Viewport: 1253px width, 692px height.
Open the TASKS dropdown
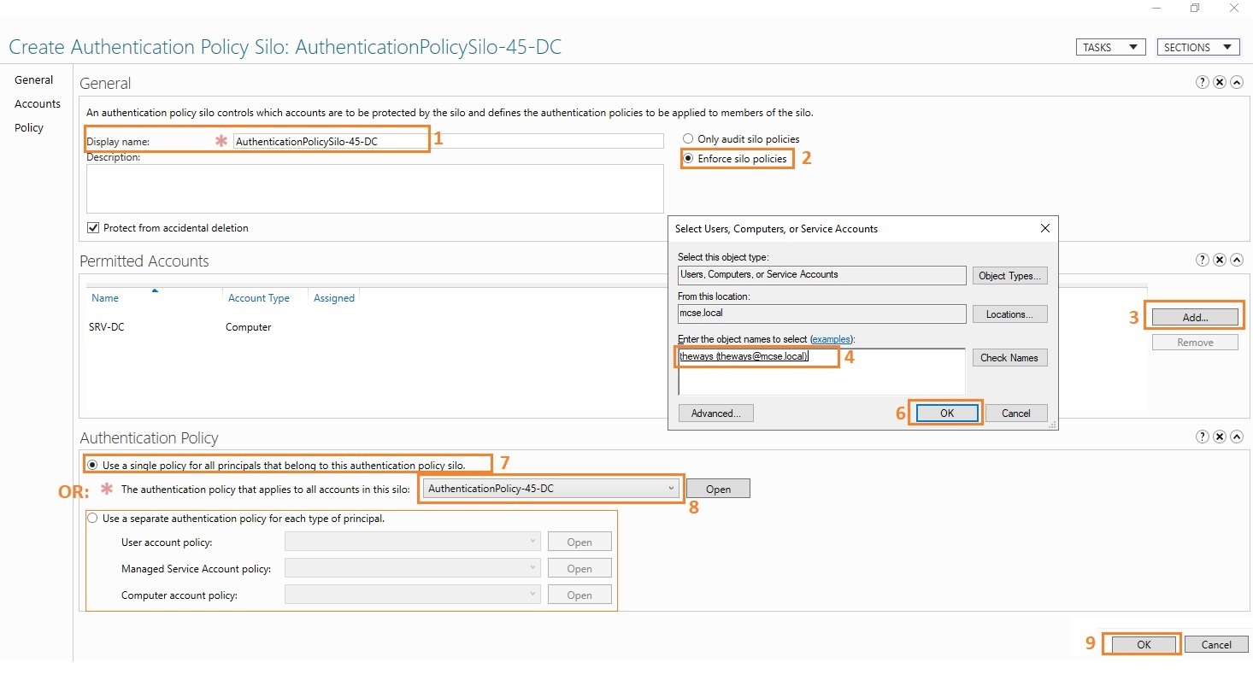(1109, 46)
